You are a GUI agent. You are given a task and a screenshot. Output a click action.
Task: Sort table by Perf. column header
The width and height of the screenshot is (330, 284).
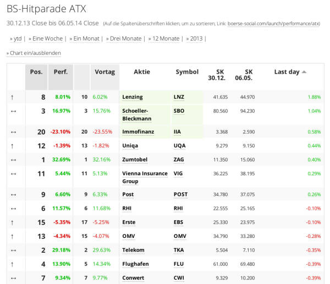click(61, 72)
